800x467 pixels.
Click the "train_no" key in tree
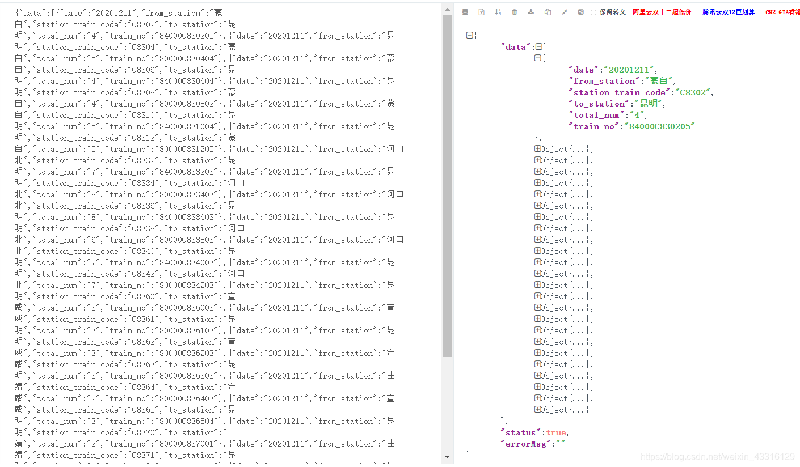[594, 126]
